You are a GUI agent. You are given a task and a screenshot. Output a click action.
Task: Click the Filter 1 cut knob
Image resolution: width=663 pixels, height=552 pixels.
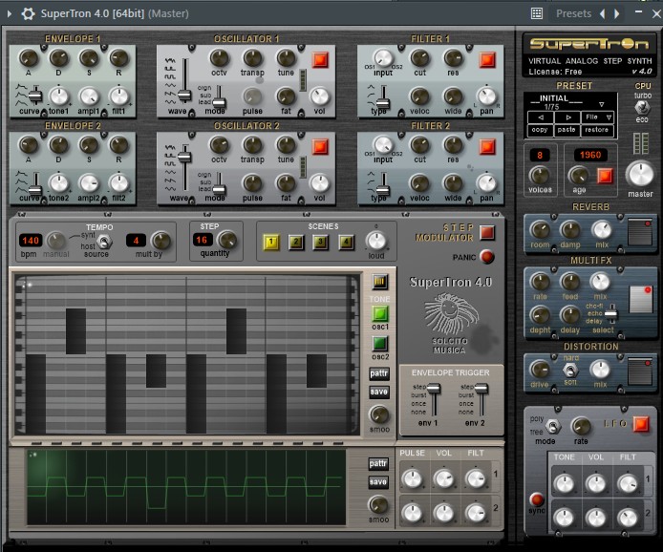[420, 58]
